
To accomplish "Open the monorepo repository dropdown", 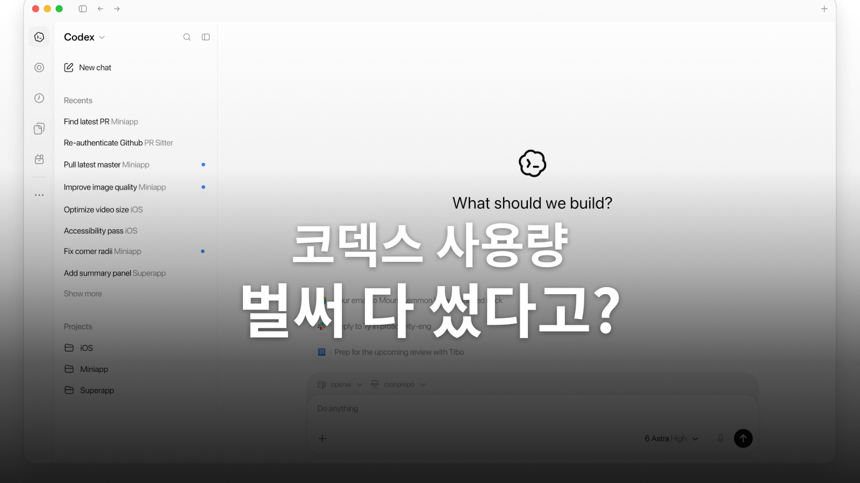I will (398, 384).
